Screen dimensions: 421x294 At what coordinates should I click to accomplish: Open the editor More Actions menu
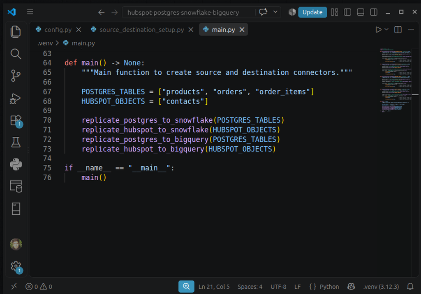pos(411,30)
